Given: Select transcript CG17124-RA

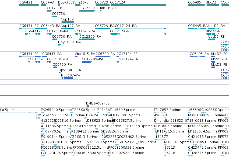Looking at the screenshot, I should [x=141, y=29].
